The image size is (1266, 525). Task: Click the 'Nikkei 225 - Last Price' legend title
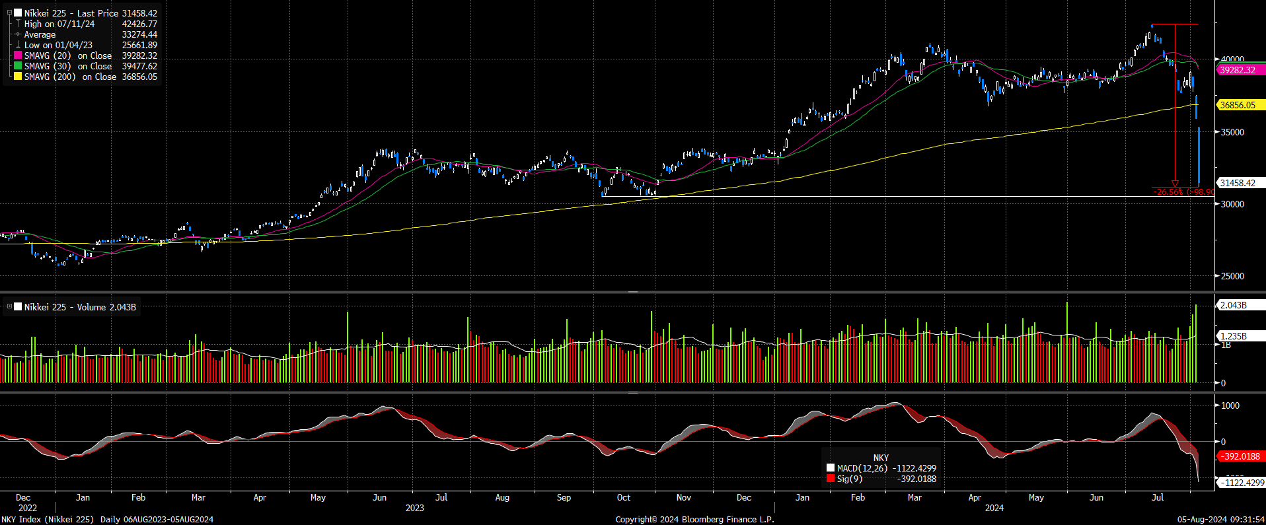(x=71, y=13)
